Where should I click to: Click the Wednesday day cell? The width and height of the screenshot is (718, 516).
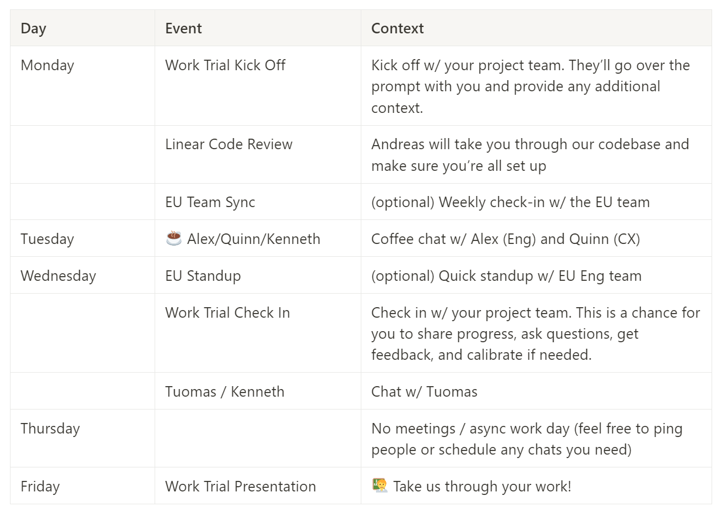83,275
